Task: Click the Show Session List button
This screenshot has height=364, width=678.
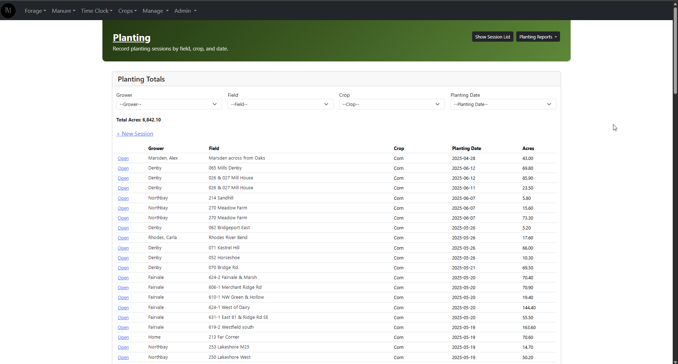Action: pyautogui.click(x=493, y=37)
